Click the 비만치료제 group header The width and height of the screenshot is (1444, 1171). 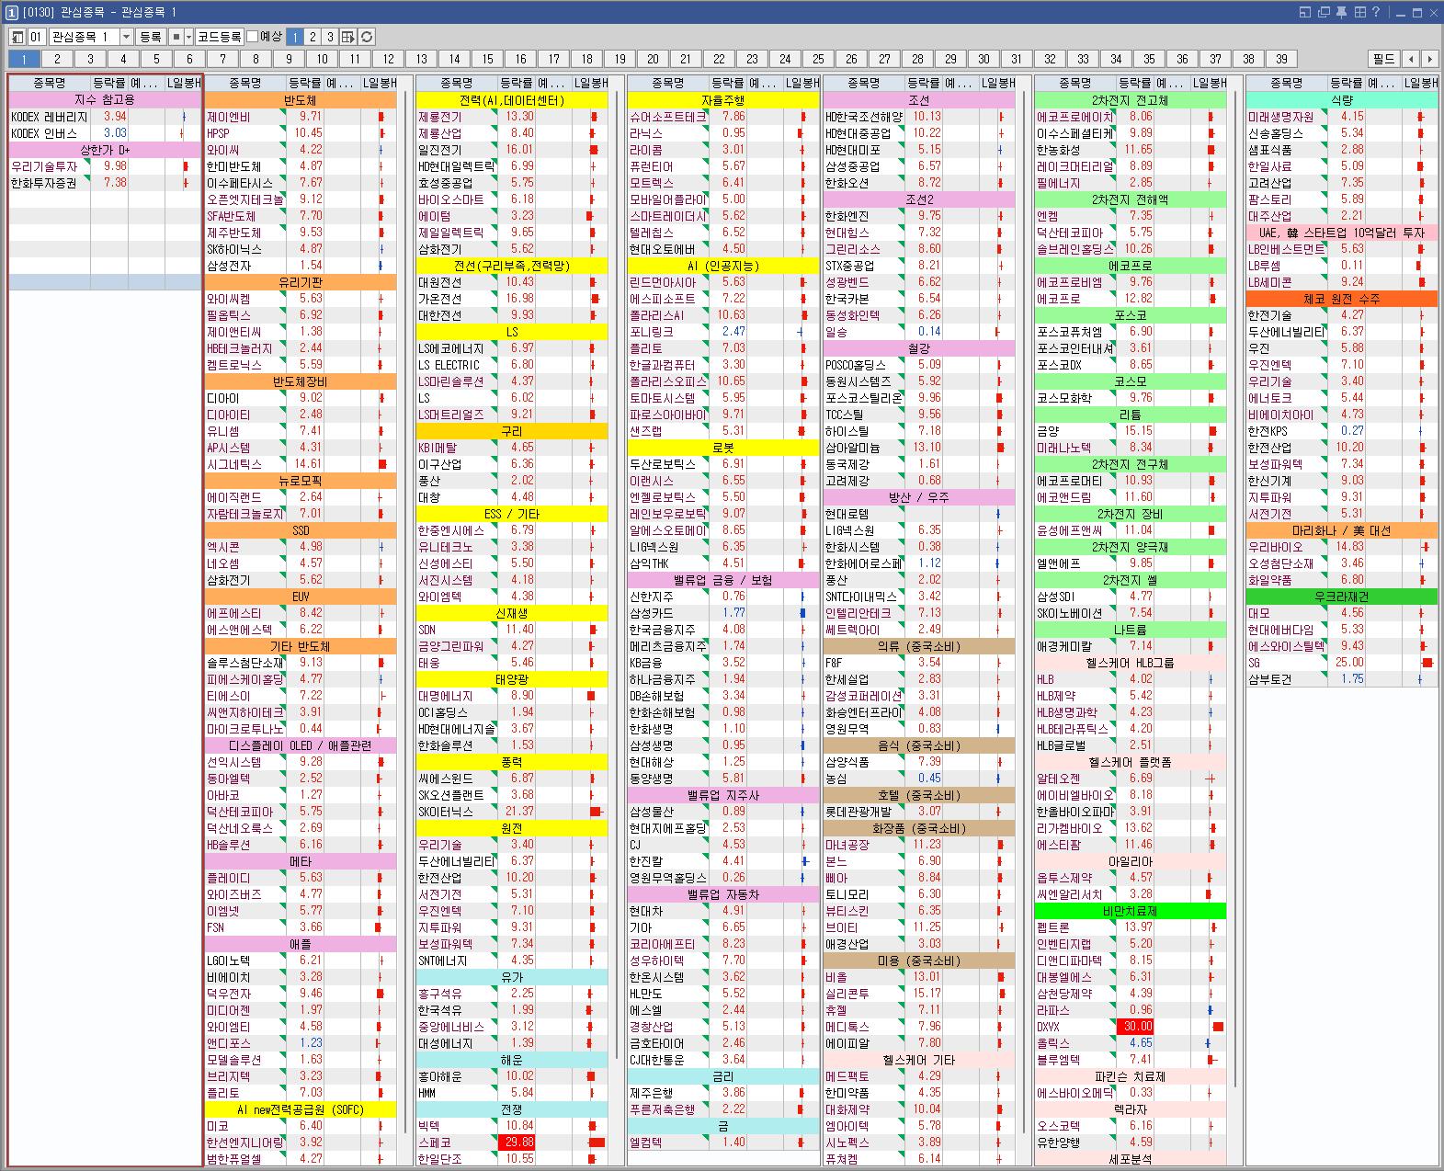1131,911
